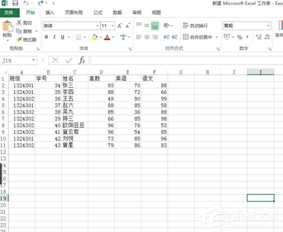Select the Format Painter brush
This screenshot has height=232, width=283.
pyautogui.click(x=26, y=40)
